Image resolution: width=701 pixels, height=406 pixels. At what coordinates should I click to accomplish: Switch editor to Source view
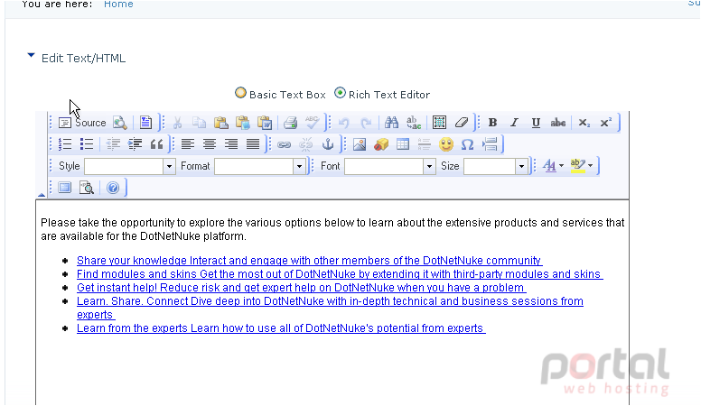click(x=82, y=123)
